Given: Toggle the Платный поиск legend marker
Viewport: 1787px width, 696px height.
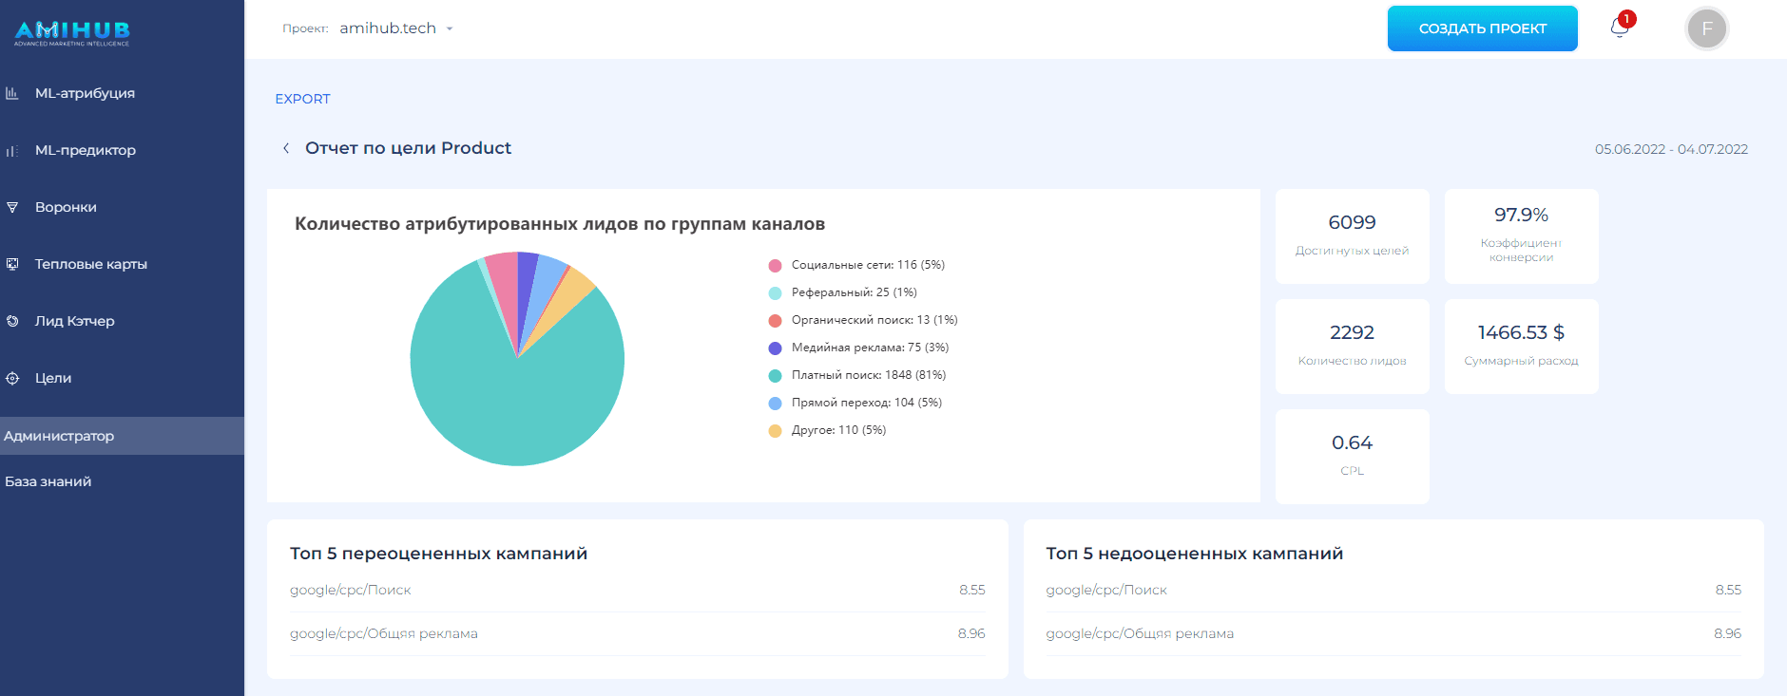Looking at the screenshot, I should [x=775, y=376].
